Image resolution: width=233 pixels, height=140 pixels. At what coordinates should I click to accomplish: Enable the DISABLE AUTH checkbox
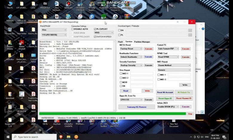(x=73, y=29)
